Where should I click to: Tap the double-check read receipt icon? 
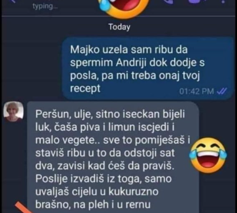click(x=222, y=91)
